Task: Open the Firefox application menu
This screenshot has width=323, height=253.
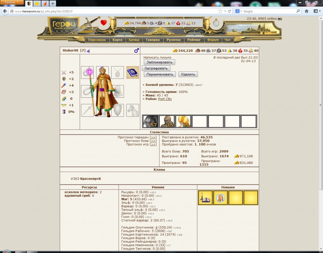Action: coord(12,2)
